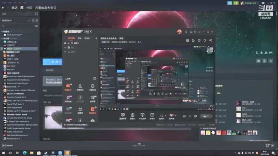Viewport: 278px width, 156px height.
Task: Click the ready-to-play filter icon in Steam
Action: point(37,20)
